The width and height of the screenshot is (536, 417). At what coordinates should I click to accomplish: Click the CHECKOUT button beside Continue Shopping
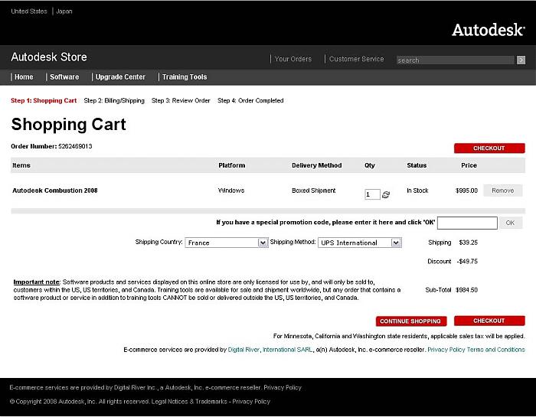pyautogui.click(x=489, y=321)
